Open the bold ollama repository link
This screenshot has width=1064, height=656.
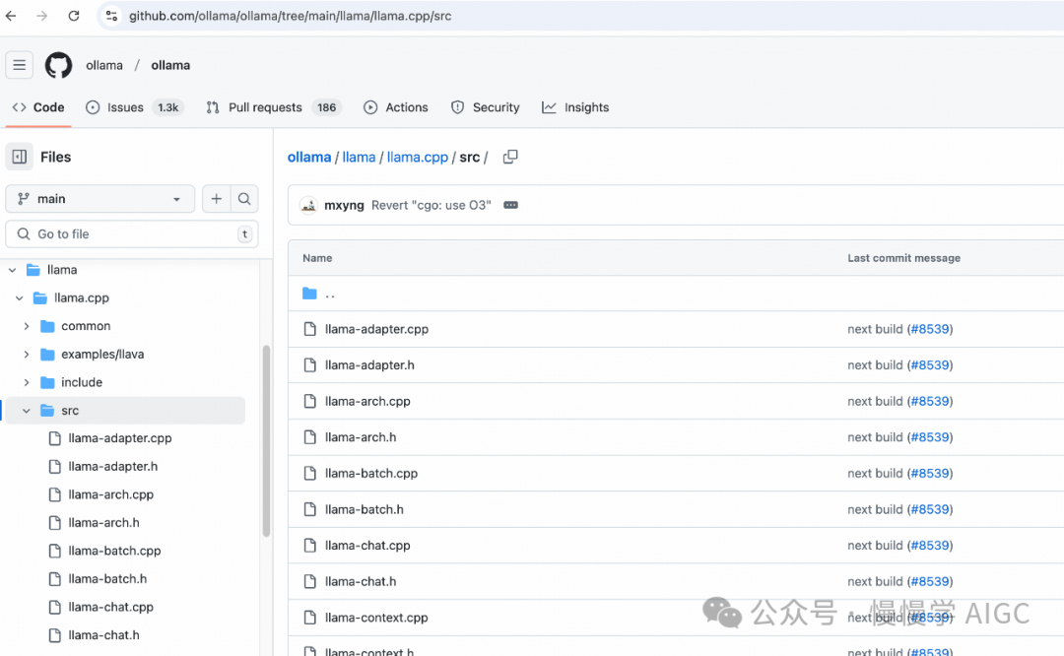[x=170, y=65]
